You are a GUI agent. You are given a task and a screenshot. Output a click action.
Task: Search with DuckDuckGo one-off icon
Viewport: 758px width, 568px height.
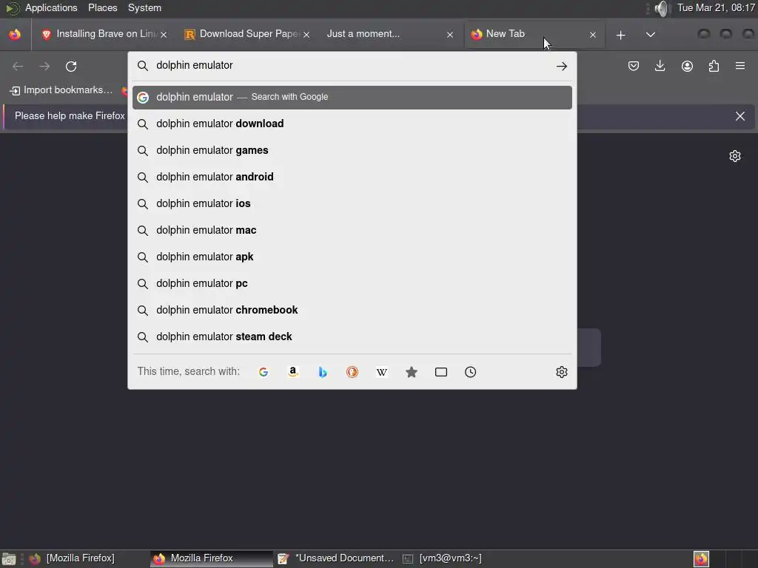[x=352, y=372]
